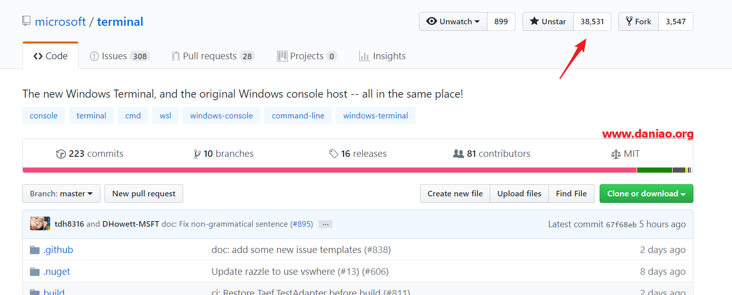Click the fork icon on Fork button
This screenshot has width=732, height=295.
[629, 22]
